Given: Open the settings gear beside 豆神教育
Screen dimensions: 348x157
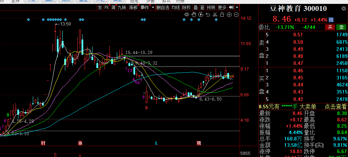Looking at the screenshot, I should tap(343, 8).
